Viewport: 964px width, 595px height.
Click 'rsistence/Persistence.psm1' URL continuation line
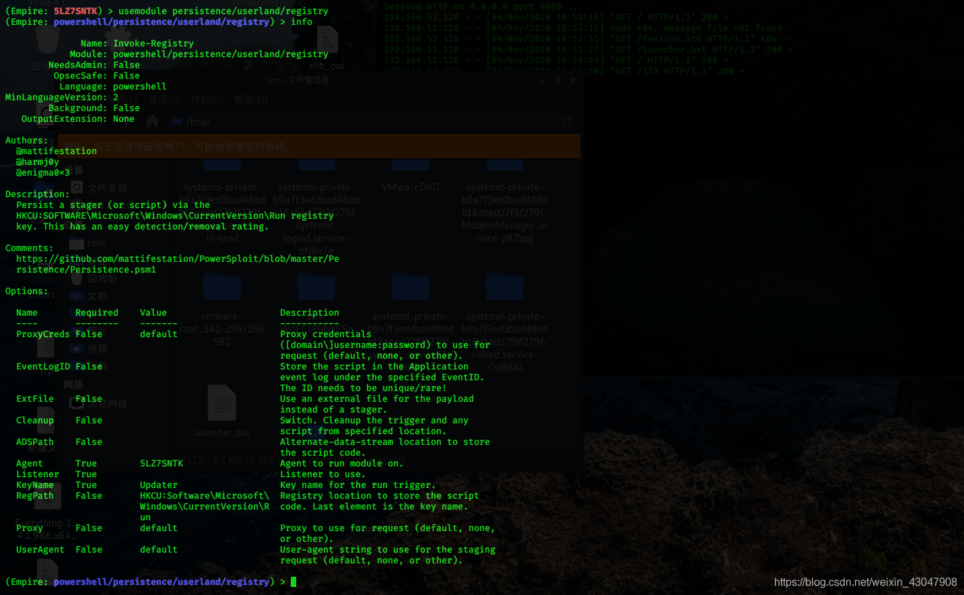tap(86, 269)
